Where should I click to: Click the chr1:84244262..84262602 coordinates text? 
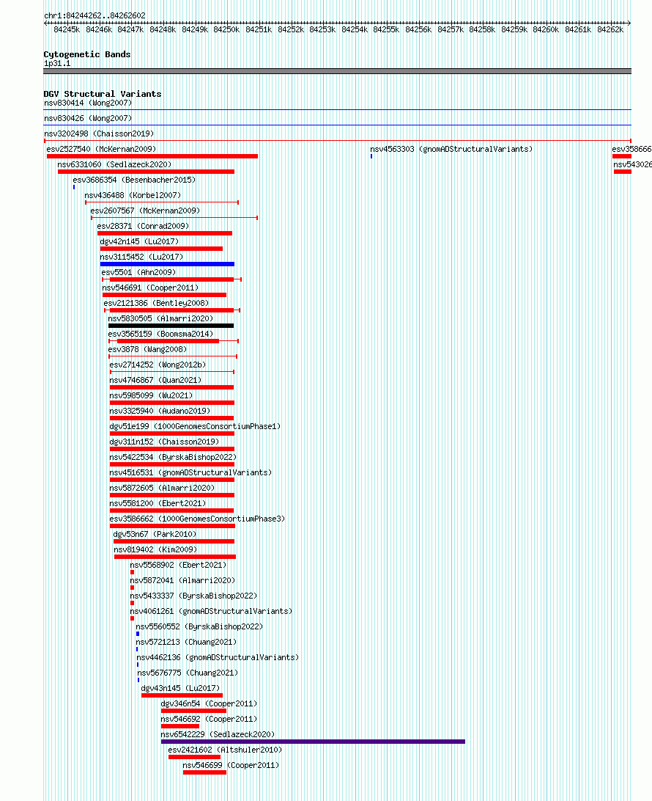point(95,15)
